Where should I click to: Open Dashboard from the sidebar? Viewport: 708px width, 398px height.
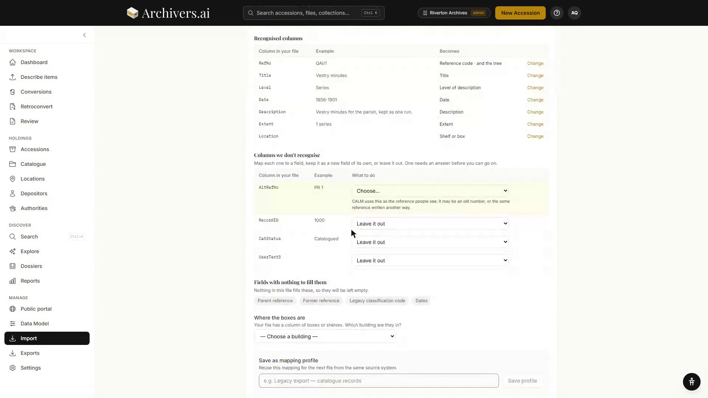pos(47,62)
